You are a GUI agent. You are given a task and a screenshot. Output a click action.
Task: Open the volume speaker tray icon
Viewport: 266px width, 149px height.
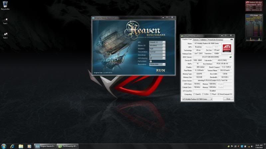252,146
